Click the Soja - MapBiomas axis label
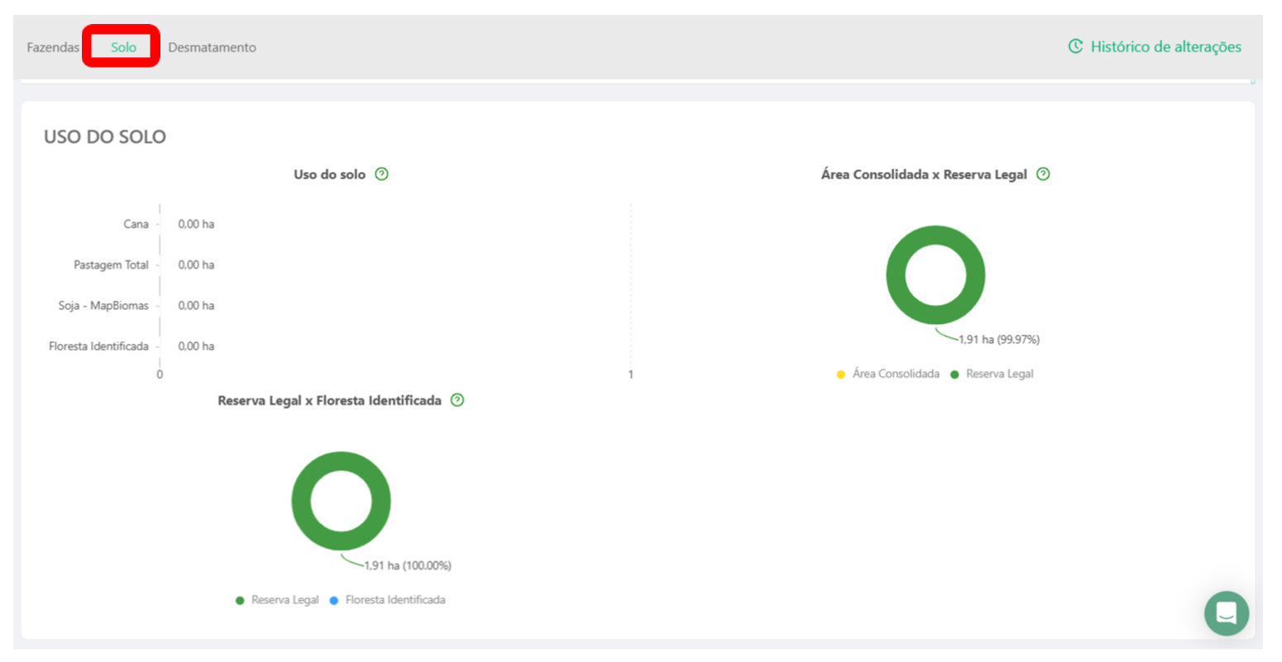 [x=103, y=306]
